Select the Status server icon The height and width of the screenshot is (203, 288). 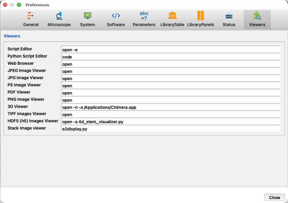pyautogui.click(x=229, y=16)
